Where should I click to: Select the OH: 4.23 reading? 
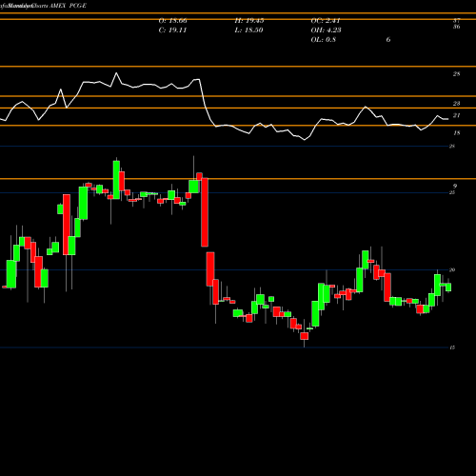click(x=326, y=30)
